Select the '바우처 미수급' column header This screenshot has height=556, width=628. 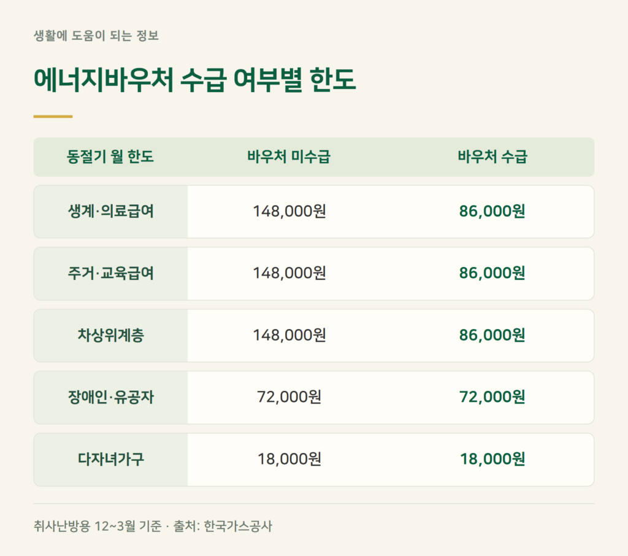click(289, 156)
